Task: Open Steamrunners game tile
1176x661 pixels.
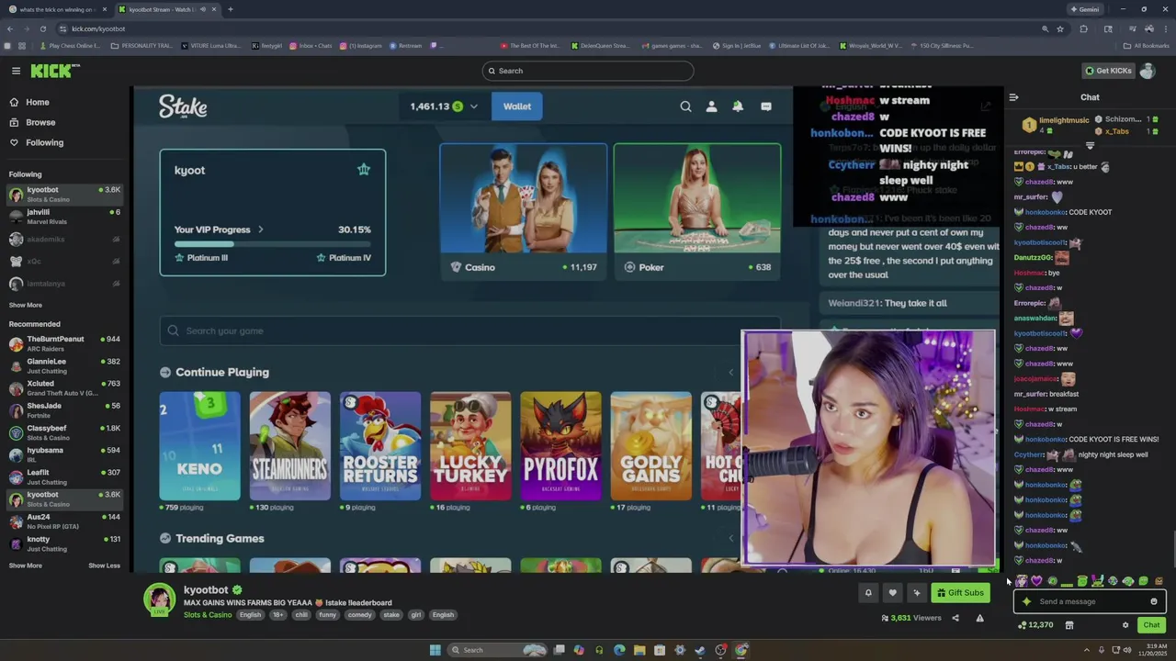Action: pyautogui.click(x=289, y=446)
